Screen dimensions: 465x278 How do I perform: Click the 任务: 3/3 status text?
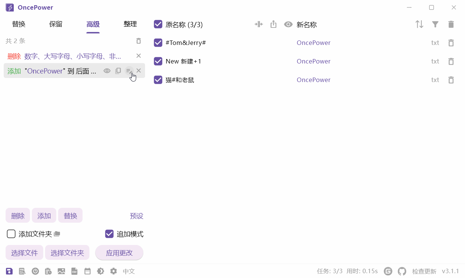330,271
